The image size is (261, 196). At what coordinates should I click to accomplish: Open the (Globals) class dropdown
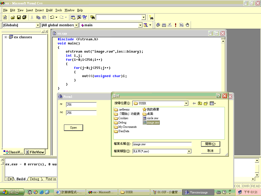coord(38,25)
